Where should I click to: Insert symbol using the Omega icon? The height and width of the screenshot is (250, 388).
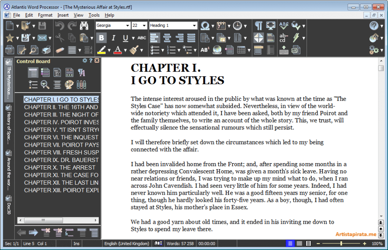coord(205,26)
